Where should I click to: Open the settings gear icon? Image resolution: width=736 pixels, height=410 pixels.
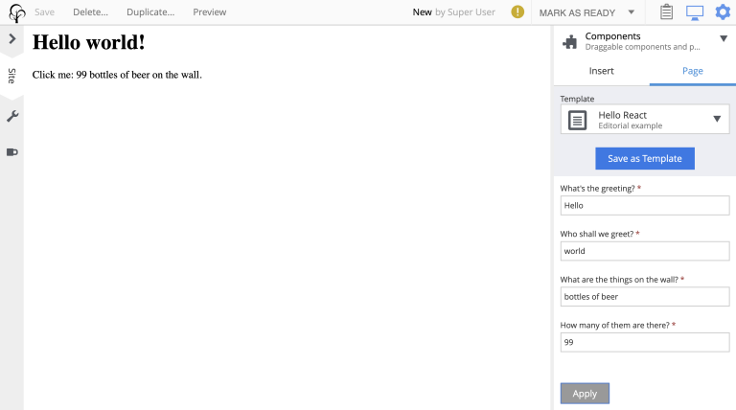[723, 12]
